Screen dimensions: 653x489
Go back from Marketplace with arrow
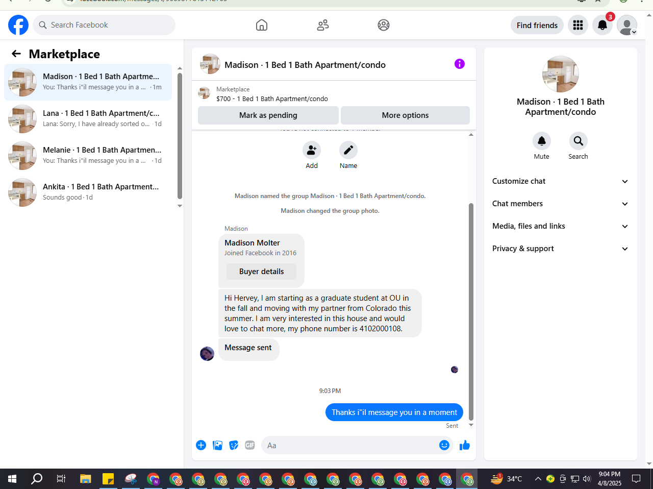click(x=16, y=54)
